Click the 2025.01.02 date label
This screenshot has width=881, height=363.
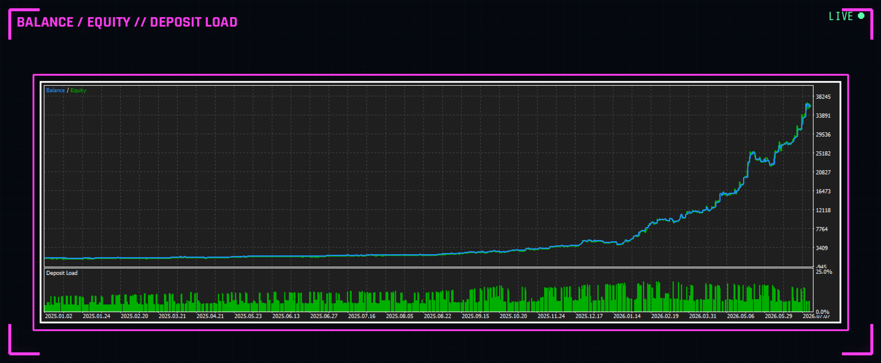pos(59,316)
